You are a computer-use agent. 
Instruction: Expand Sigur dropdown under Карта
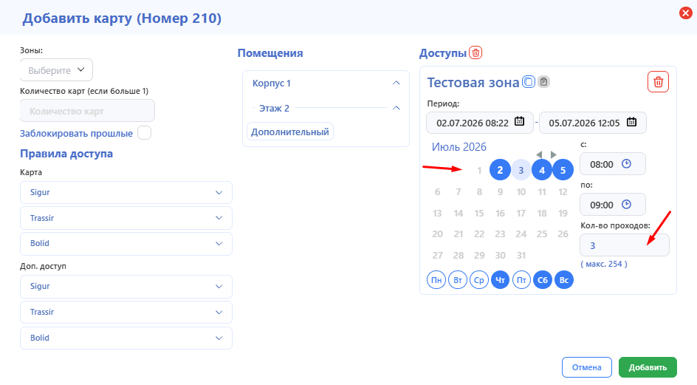click(126, 192)
